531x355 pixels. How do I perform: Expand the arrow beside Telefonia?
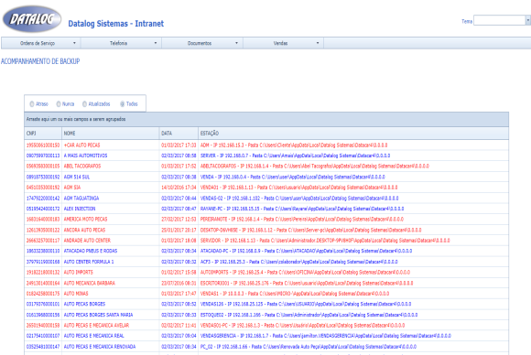[x=156, y=43]
